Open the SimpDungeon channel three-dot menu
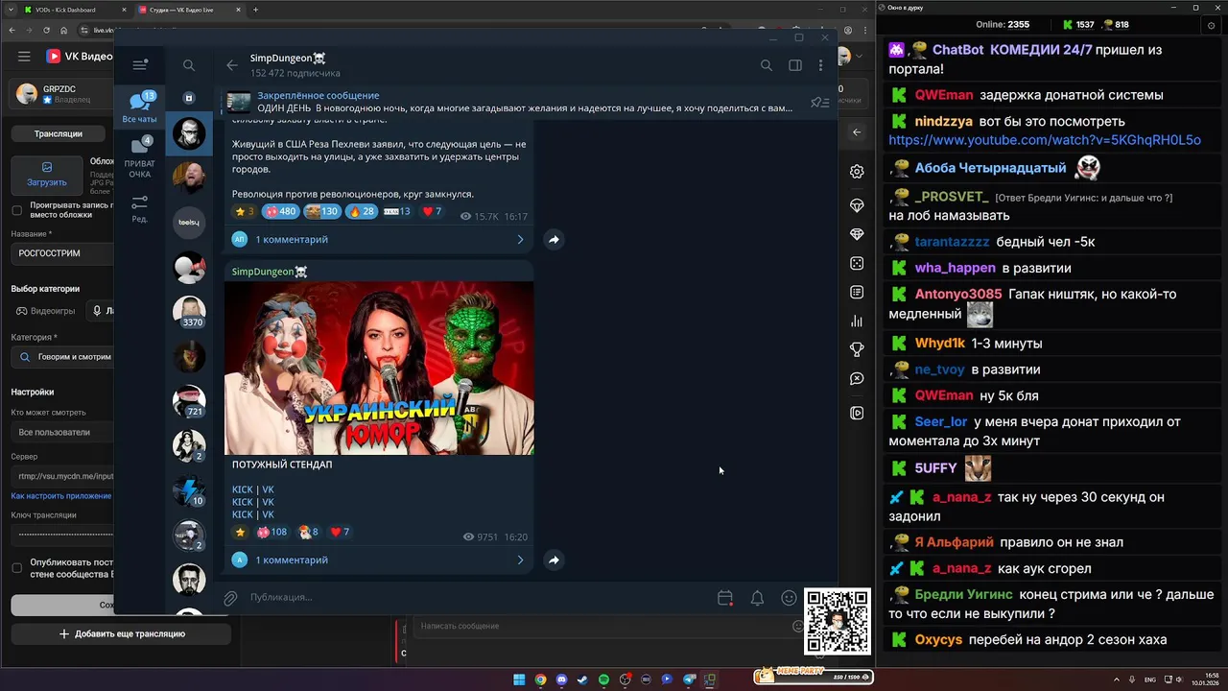 coord(820,65)
